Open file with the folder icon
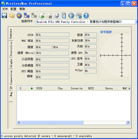 coord(12,16)
